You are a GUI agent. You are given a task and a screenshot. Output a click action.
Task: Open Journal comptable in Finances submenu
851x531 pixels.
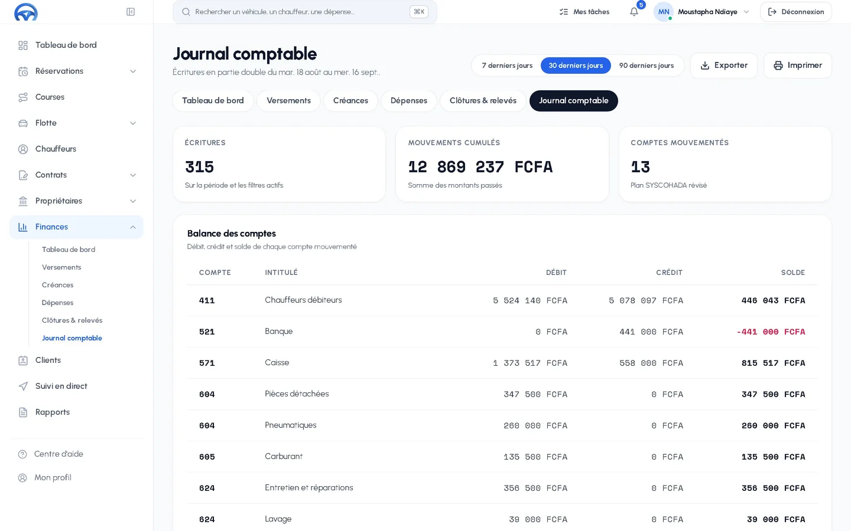[72, 338]
